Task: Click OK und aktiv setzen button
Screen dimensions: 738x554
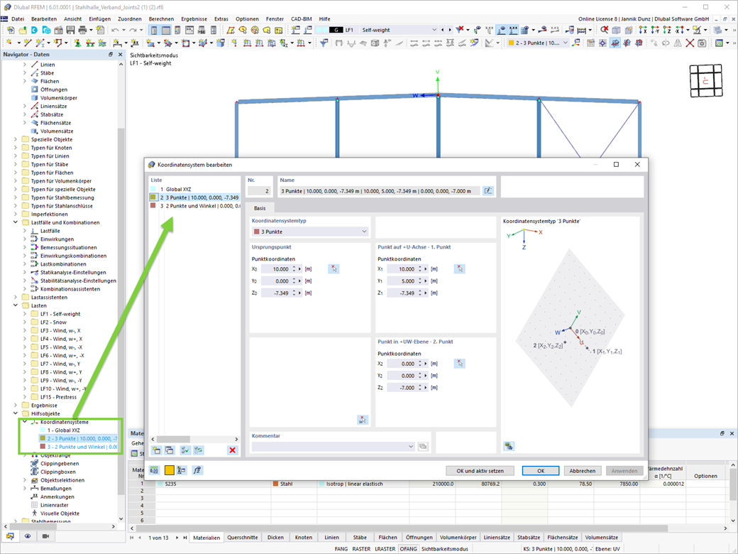Action: 480,471
